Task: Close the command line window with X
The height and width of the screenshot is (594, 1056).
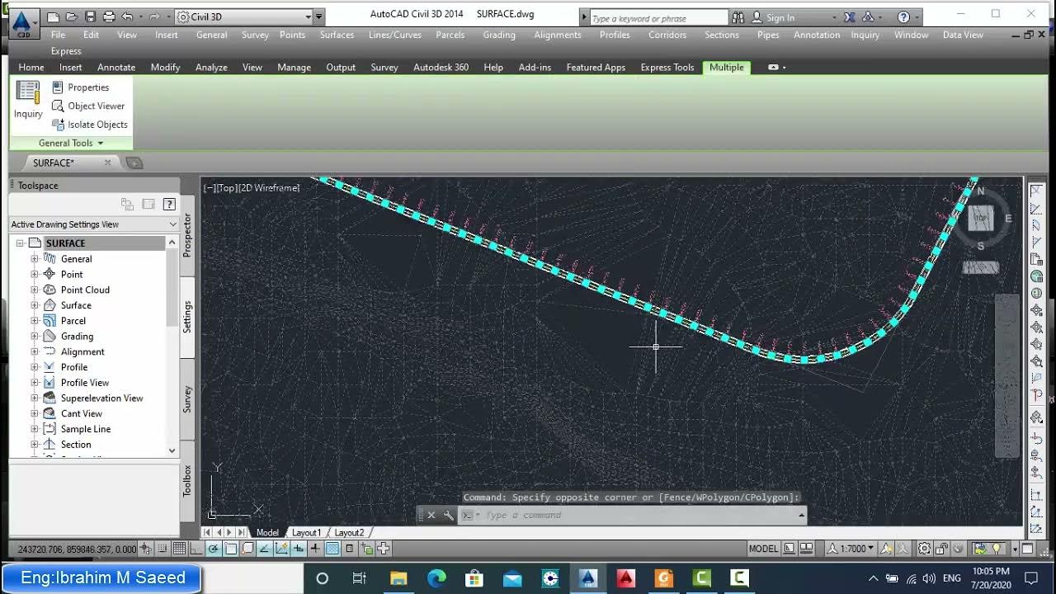Action: click(431, 516)
